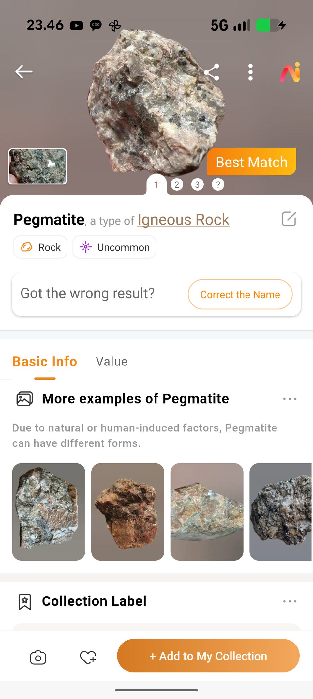Open the Value tab
Screen dimensions: 313x699
112,362
